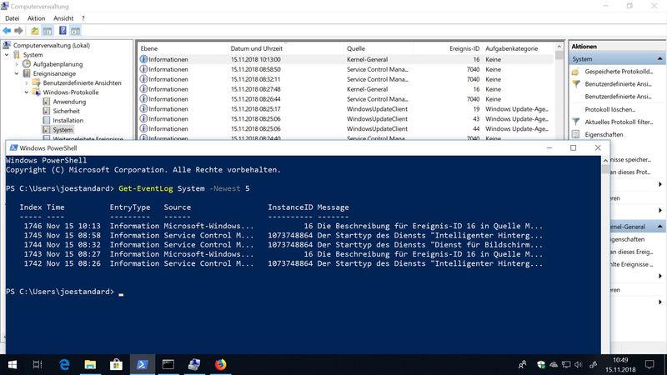Select the WindowsUpdateClient event with ID 44
Image resolution: width=667 pixels, height=375 pixels.
(x=346, y=129)
